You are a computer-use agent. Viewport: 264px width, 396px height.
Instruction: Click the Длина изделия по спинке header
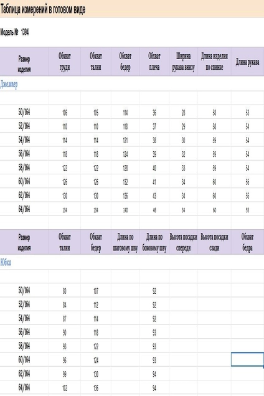point(214,62)
